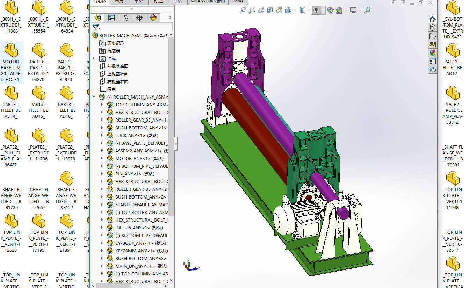Open the ConfigurationManager tab icon
This screenshot has width=469, height=288.
(x=125, y=18)
